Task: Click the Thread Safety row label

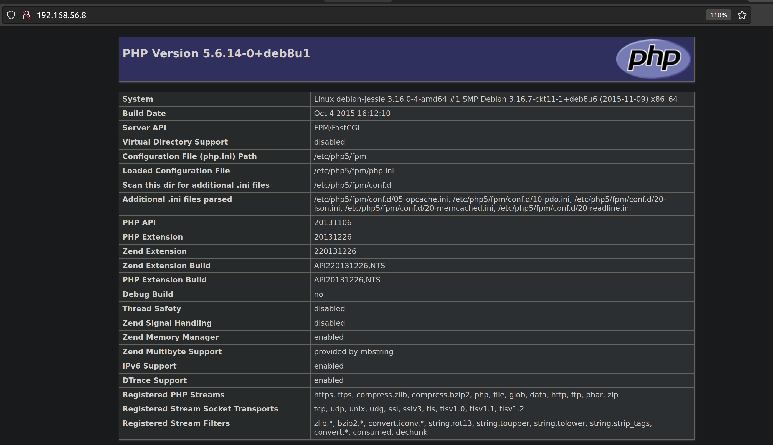Action: pyautogui.click(x=151, y=309)
